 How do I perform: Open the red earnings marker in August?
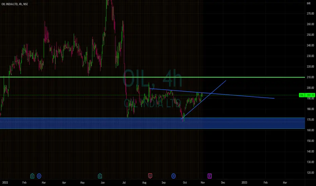pyautogui.click(x=150, y=176)
